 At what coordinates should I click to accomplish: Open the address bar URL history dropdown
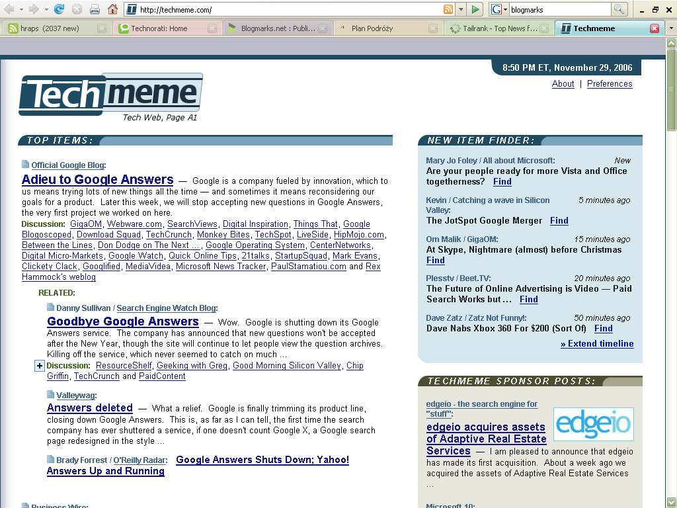tap(461, 9)
